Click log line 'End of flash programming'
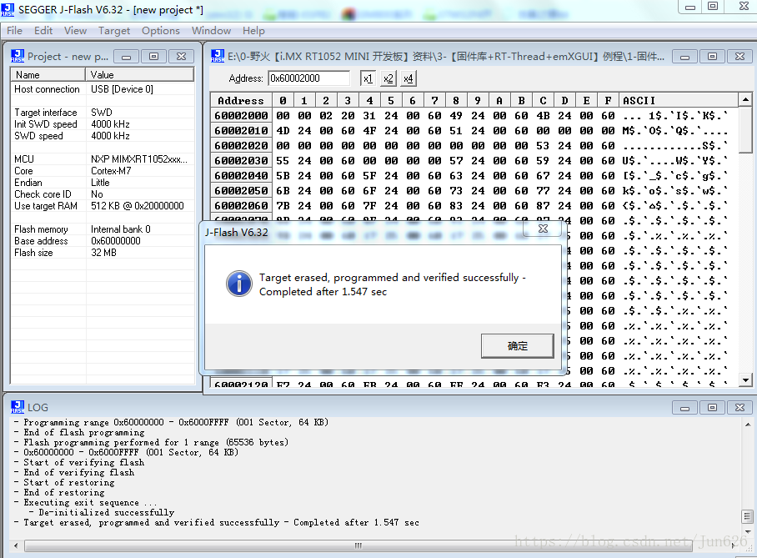The height and width of the screenshot is (558, 757). point(84,432)
